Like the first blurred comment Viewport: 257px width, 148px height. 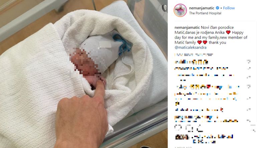249,62
